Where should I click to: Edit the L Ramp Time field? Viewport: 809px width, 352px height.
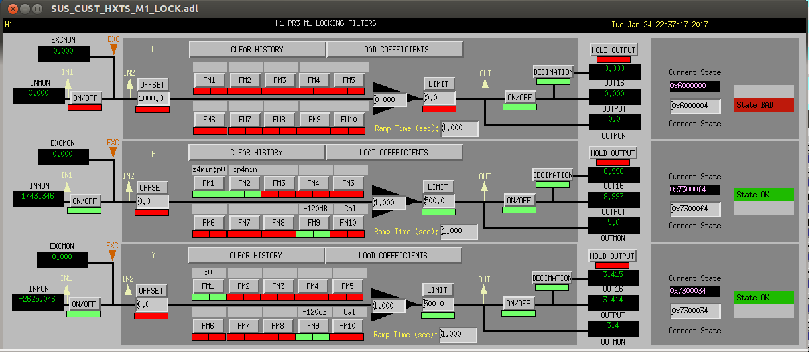click(460, 128)
